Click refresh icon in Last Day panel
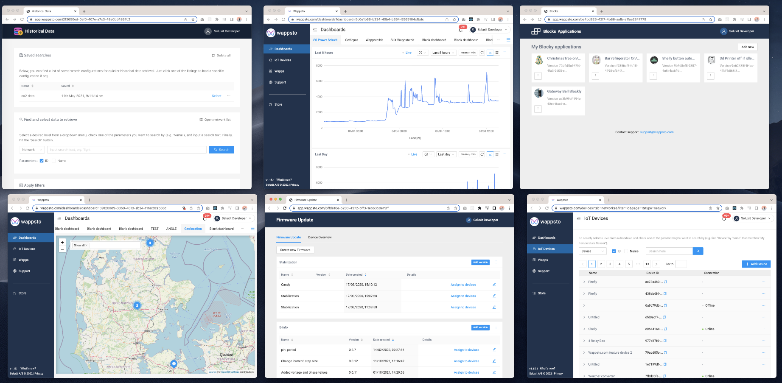 pyautogui.click(x=482, y=154)
